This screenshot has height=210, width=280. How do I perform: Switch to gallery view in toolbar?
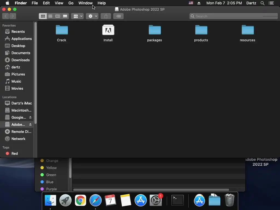pos(65,16)
